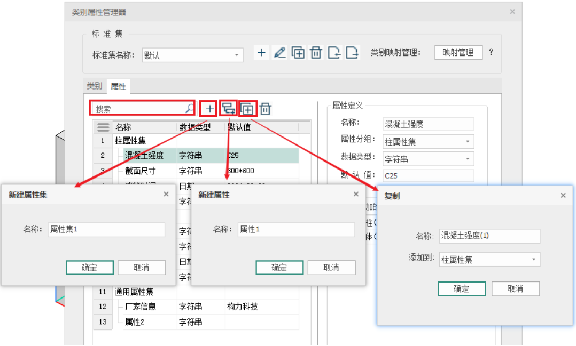Click the copy property icon in attribute toolbar

(x=247, y=109)
